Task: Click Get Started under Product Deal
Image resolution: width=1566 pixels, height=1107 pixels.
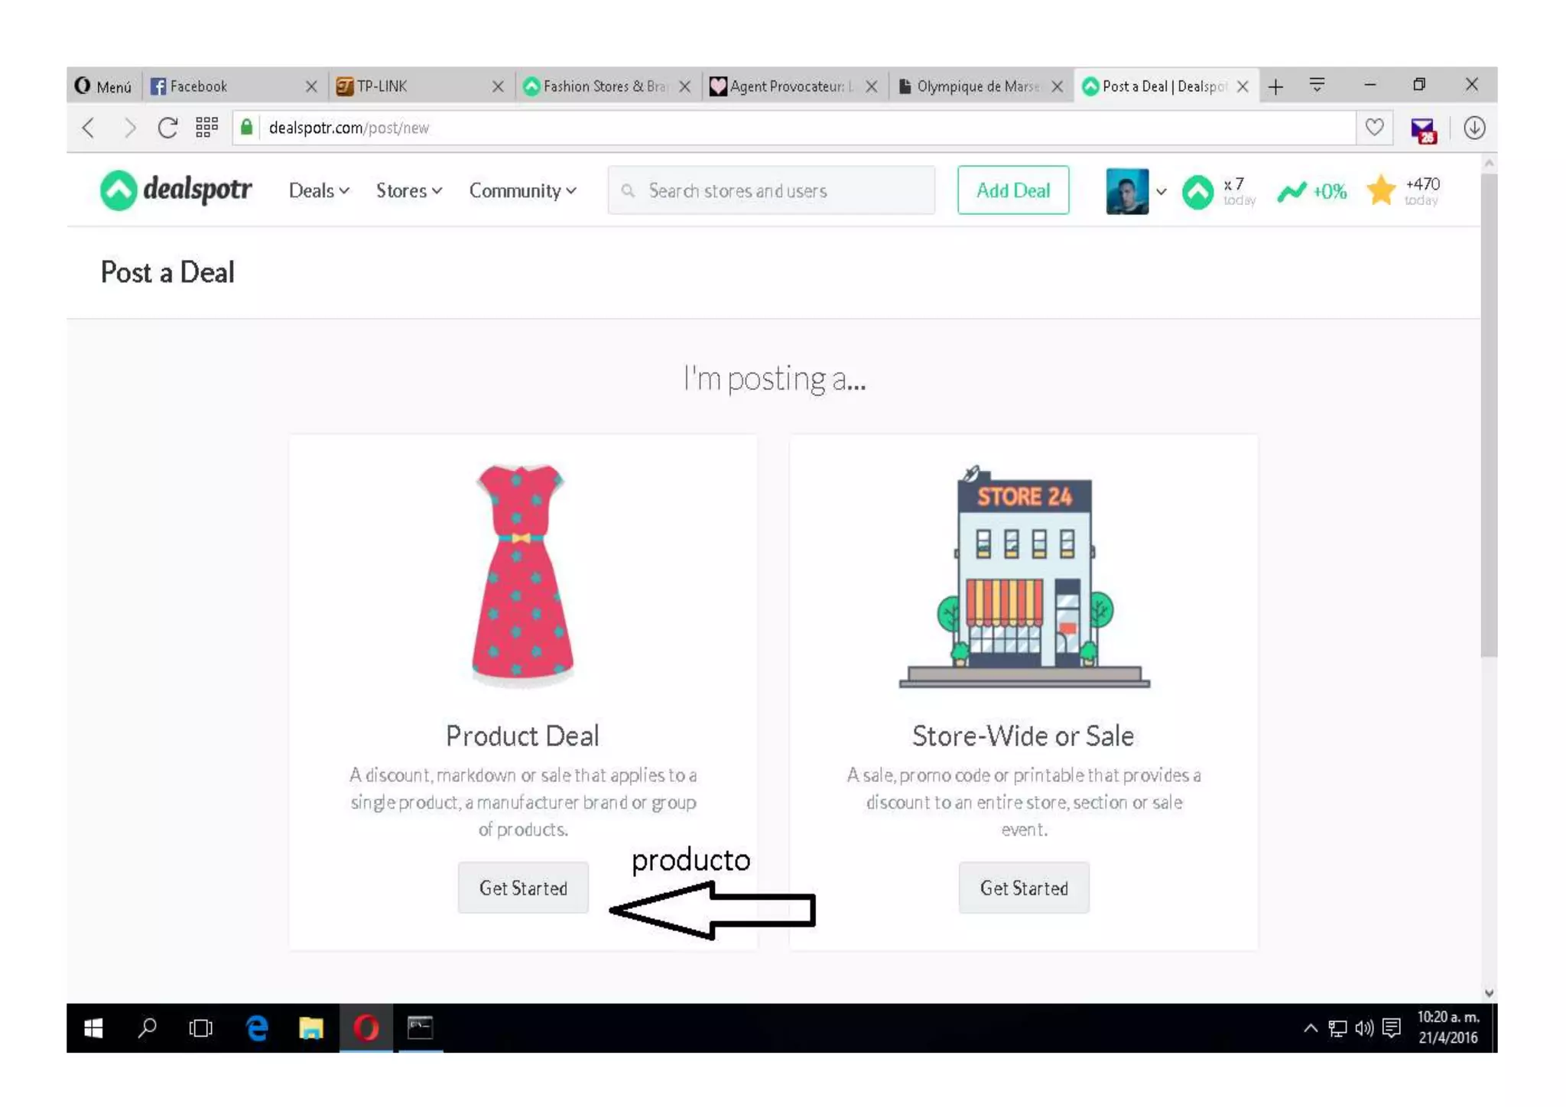Action: point(523,888)
